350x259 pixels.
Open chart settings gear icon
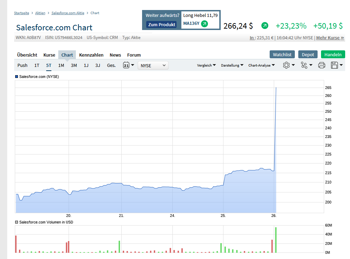[286, 65]
